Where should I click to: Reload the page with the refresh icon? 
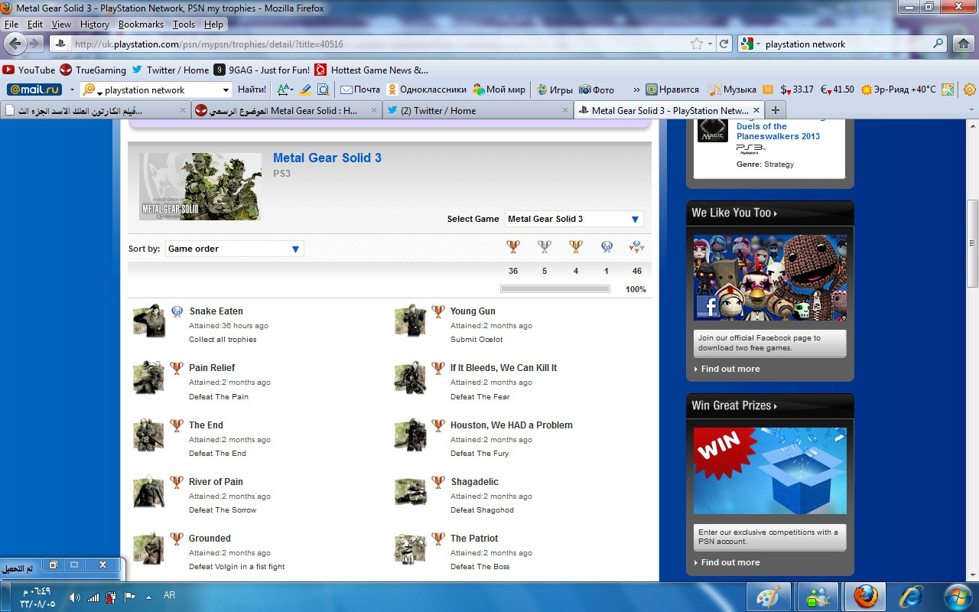[x=723, y=44]
